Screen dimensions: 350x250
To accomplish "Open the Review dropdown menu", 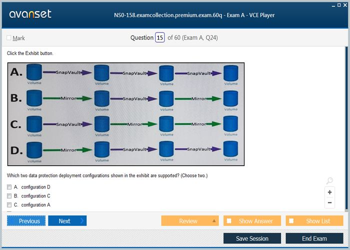I will pos(190,221).
